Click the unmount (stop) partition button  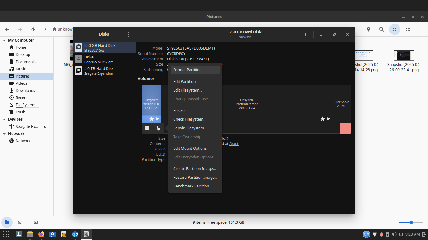point(147,128)
